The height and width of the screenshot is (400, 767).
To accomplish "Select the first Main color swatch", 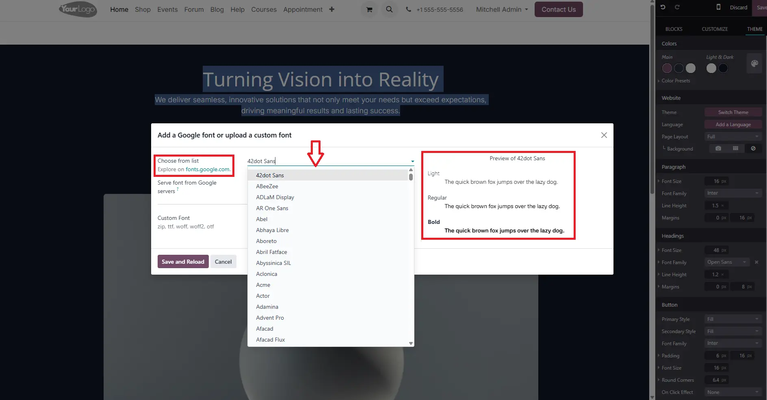I will 667,68.
